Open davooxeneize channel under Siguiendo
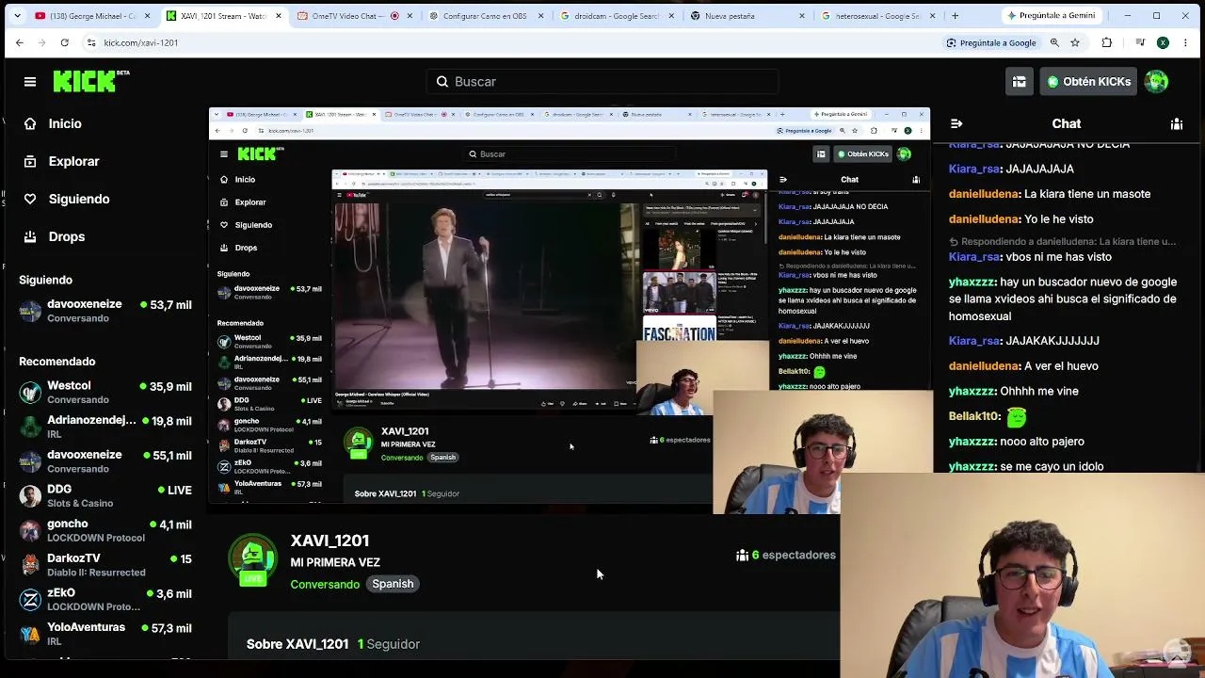This screenshot has height=678, width=1205. tap(104, 311)
